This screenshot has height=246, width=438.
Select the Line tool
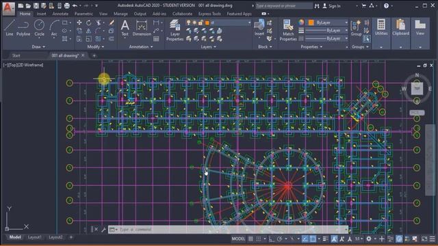click(x=9, y=27)
